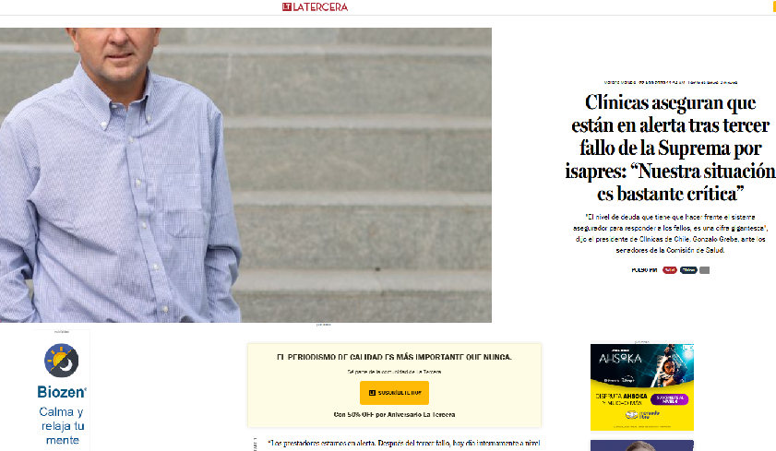This screenshot has height=451, width=776.
Task: Click the article headline 'Clínicas aseguran que están en alerta'
Action: coord(670,148)
